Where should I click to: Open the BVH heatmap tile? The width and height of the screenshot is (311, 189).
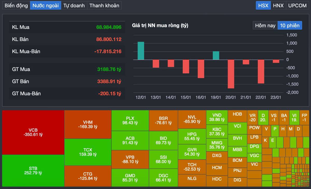[237, 140]
